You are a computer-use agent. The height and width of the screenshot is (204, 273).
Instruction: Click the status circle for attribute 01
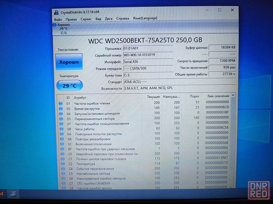pos(61,104)
